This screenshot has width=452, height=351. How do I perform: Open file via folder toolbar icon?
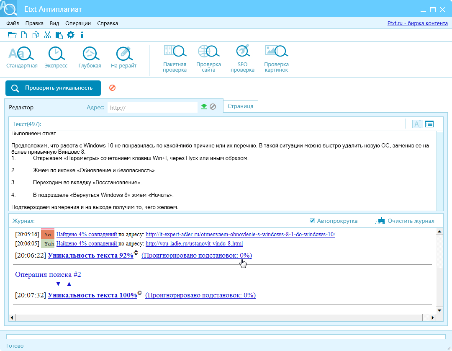pos(12,35)
